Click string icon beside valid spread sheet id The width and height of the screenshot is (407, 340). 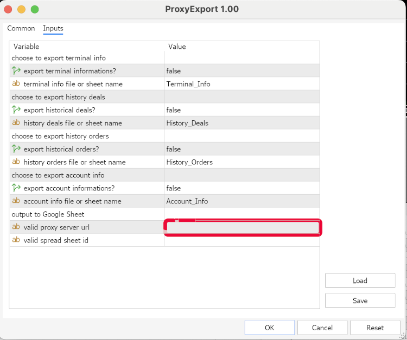16,240
